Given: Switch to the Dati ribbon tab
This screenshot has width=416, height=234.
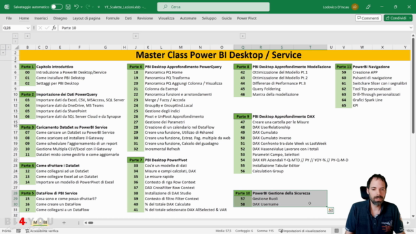Looking at the screenshot, I should pos(128,18).
